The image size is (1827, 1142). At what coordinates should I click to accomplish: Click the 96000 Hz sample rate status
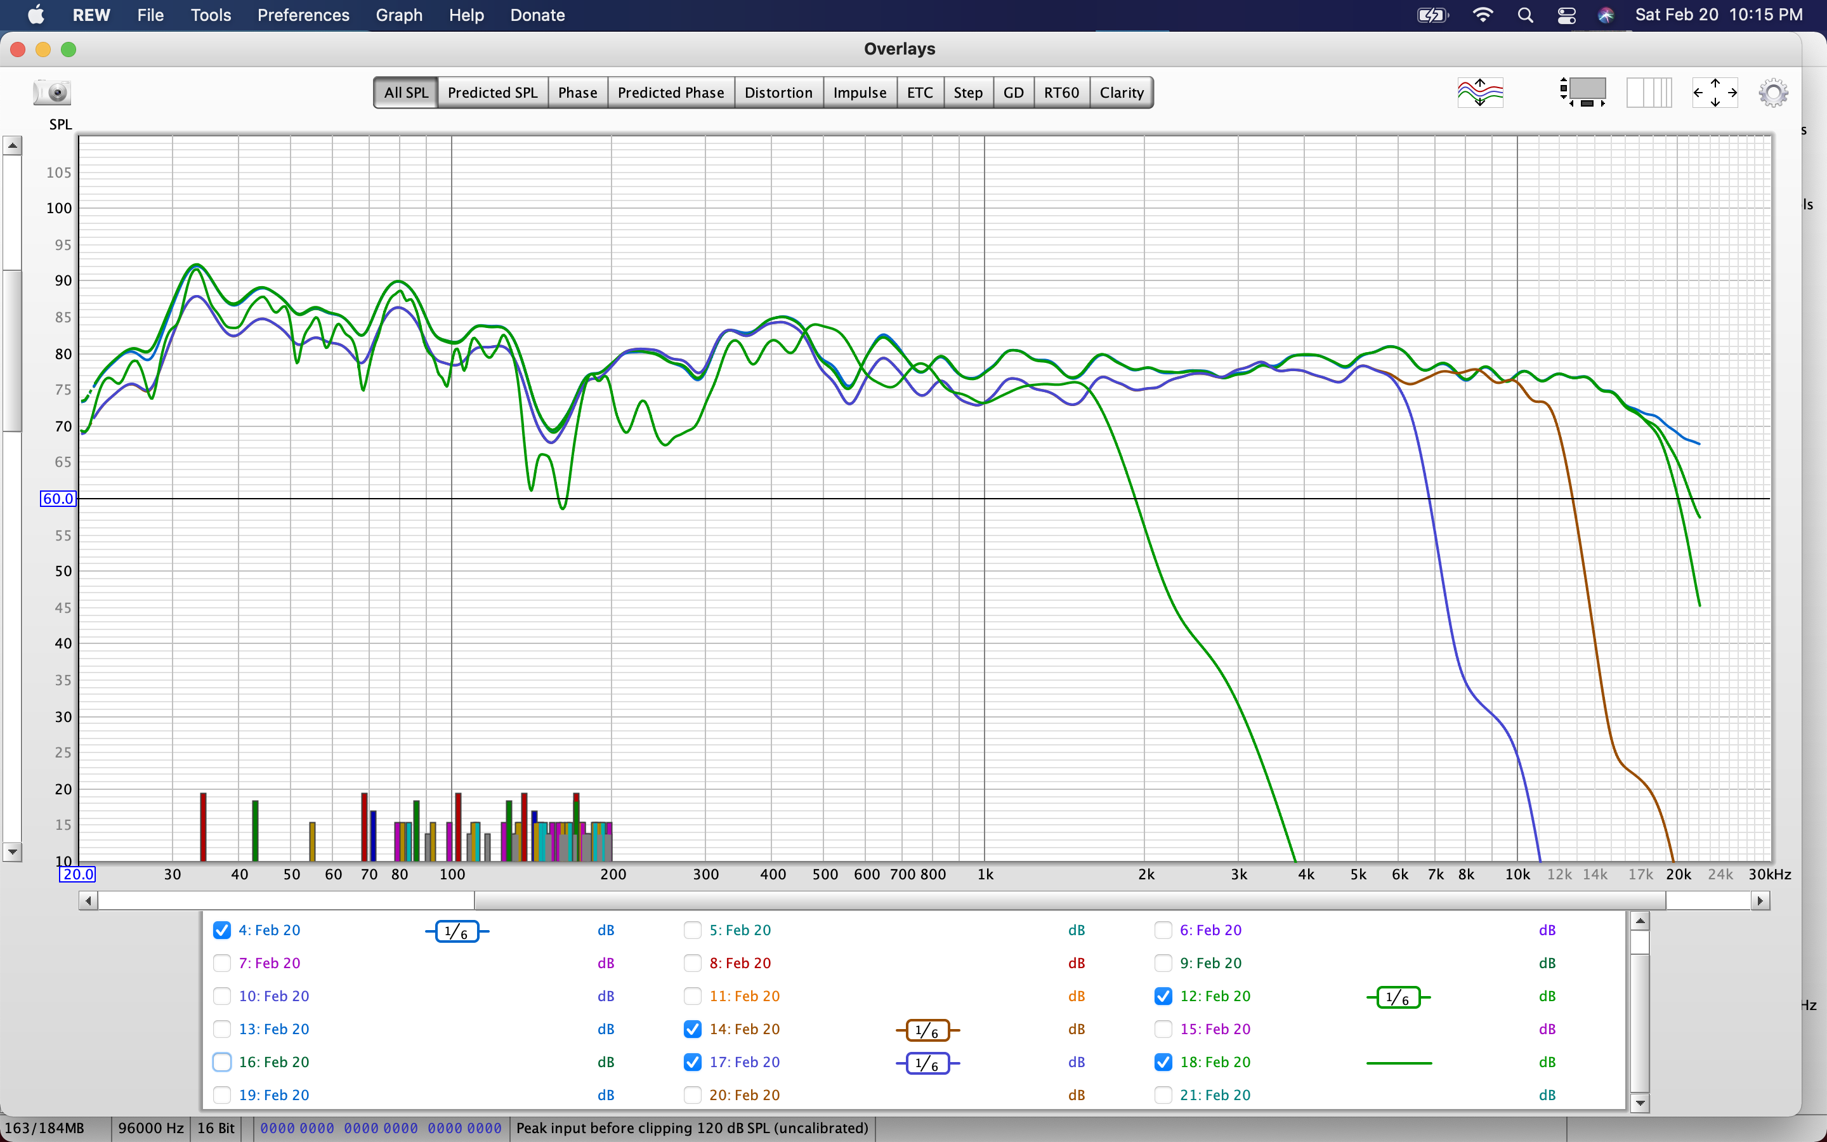pos(151,1127)
